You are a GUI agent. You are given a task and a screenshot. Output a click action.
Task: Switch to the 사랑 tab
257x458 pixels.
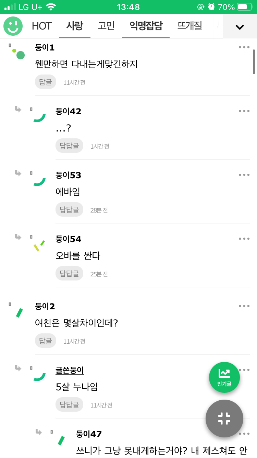75,26
